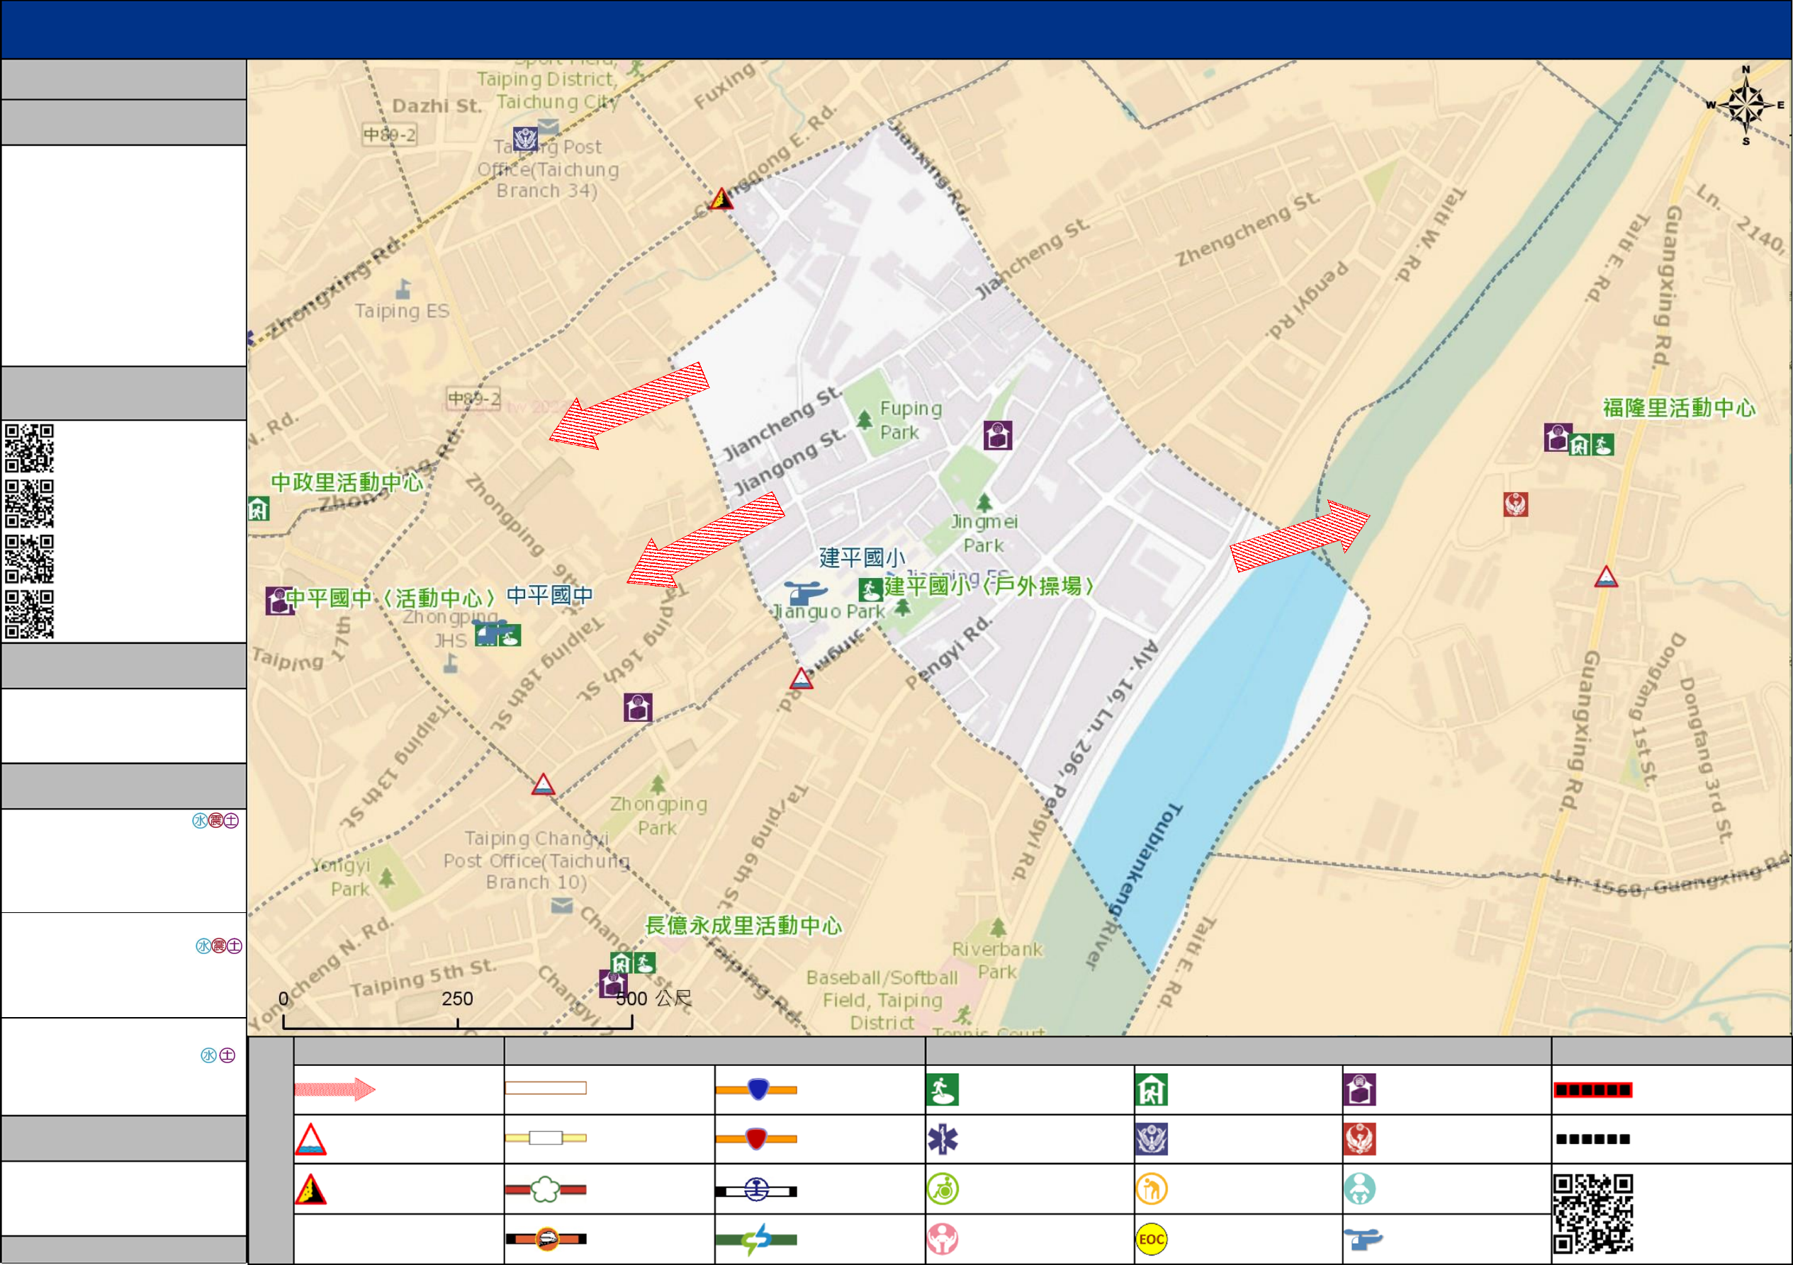1793x1265 pixels.
Task: Click the police station icon near Taiping Post Office
Action: click(x=524, y=139)
